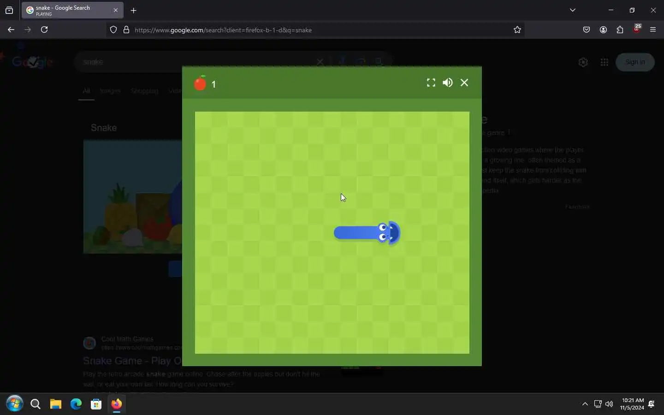Screen dimensions: 664x415
Task: Open tracking protection shield info
Action: [113, 30]
